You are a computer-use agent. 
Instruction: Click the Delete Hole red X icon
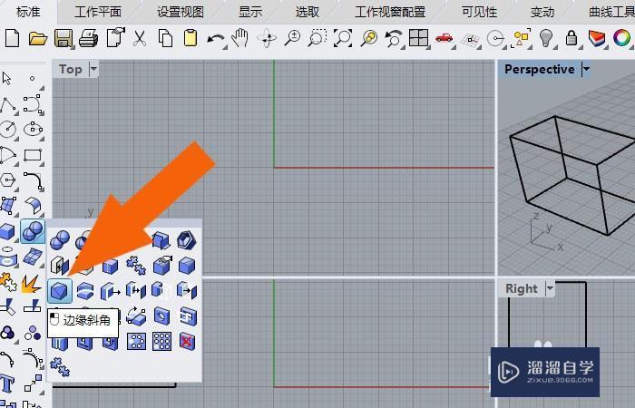187,342
